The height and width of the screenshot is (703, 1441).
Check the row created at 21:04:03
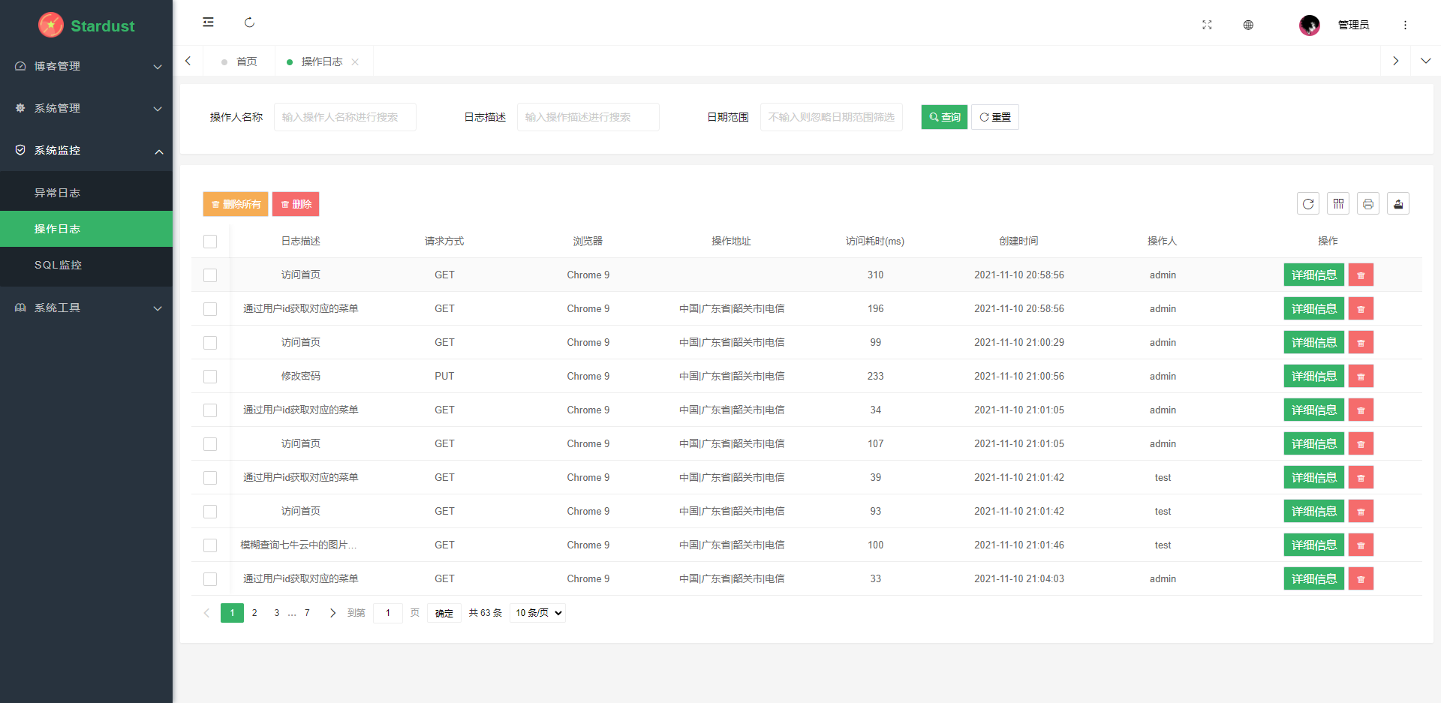point(210,579)
